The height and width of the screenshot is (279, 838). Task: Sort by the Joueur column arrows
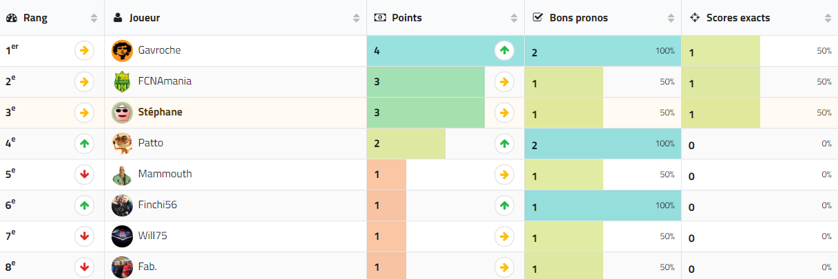(x=356, y=18)
